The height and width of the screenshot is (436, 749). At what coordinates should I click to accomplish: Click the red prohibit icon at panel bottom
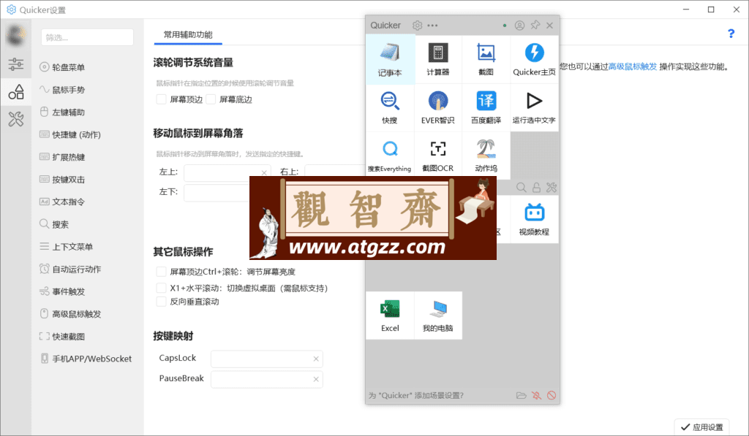pyautogui.click(x=552, y=395)
